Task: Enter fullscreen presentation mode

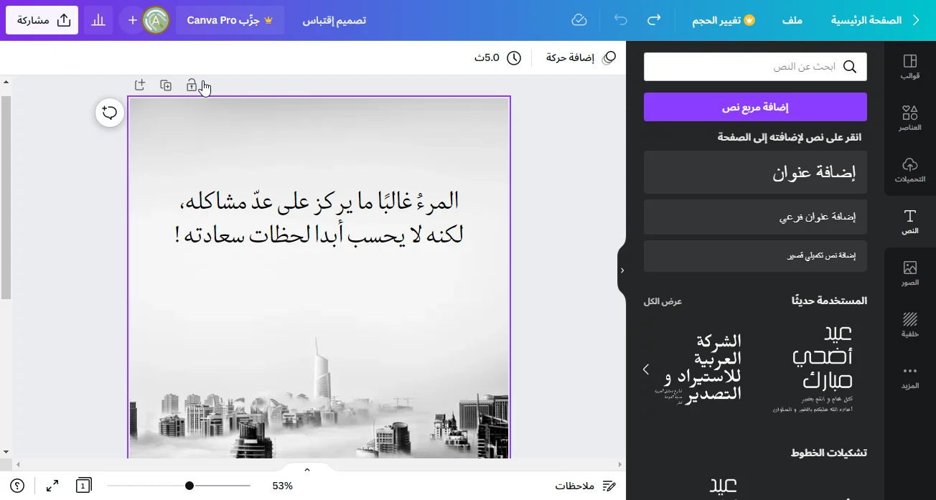Action: (52, 486)
